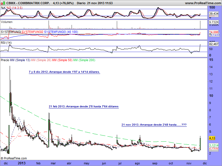Click the '21 feb 2013' arranque annotation

(x=84, y=107)
